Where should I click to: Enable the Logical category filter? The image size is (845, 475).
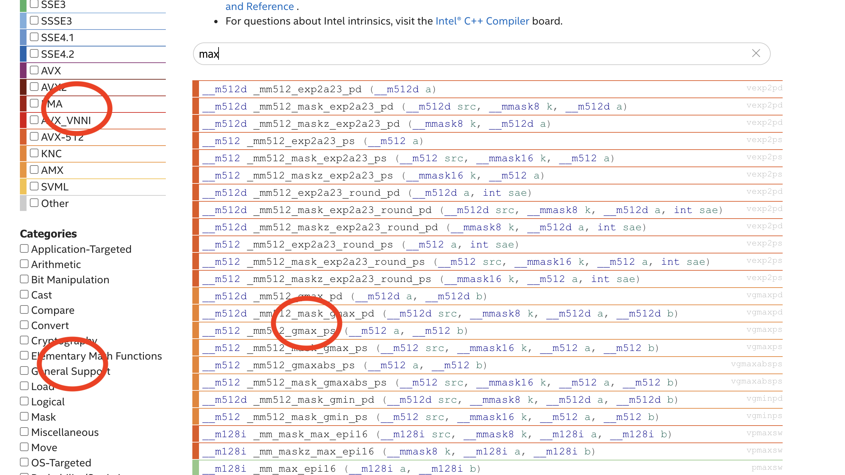click(24, 401)
